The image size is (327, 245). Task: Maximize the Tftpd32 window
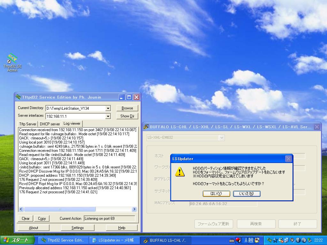pyautogui.click(x=129, y=97)
